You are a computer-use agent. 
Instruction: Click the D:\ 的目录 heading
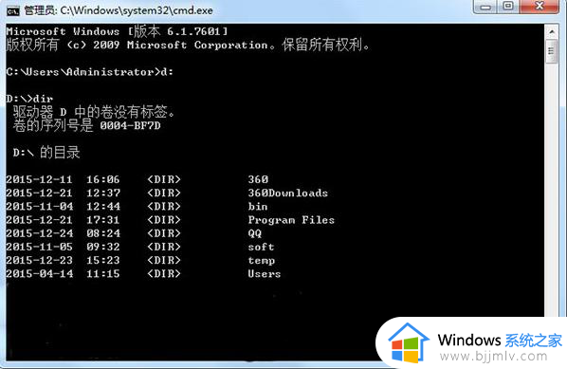[46, 153]
